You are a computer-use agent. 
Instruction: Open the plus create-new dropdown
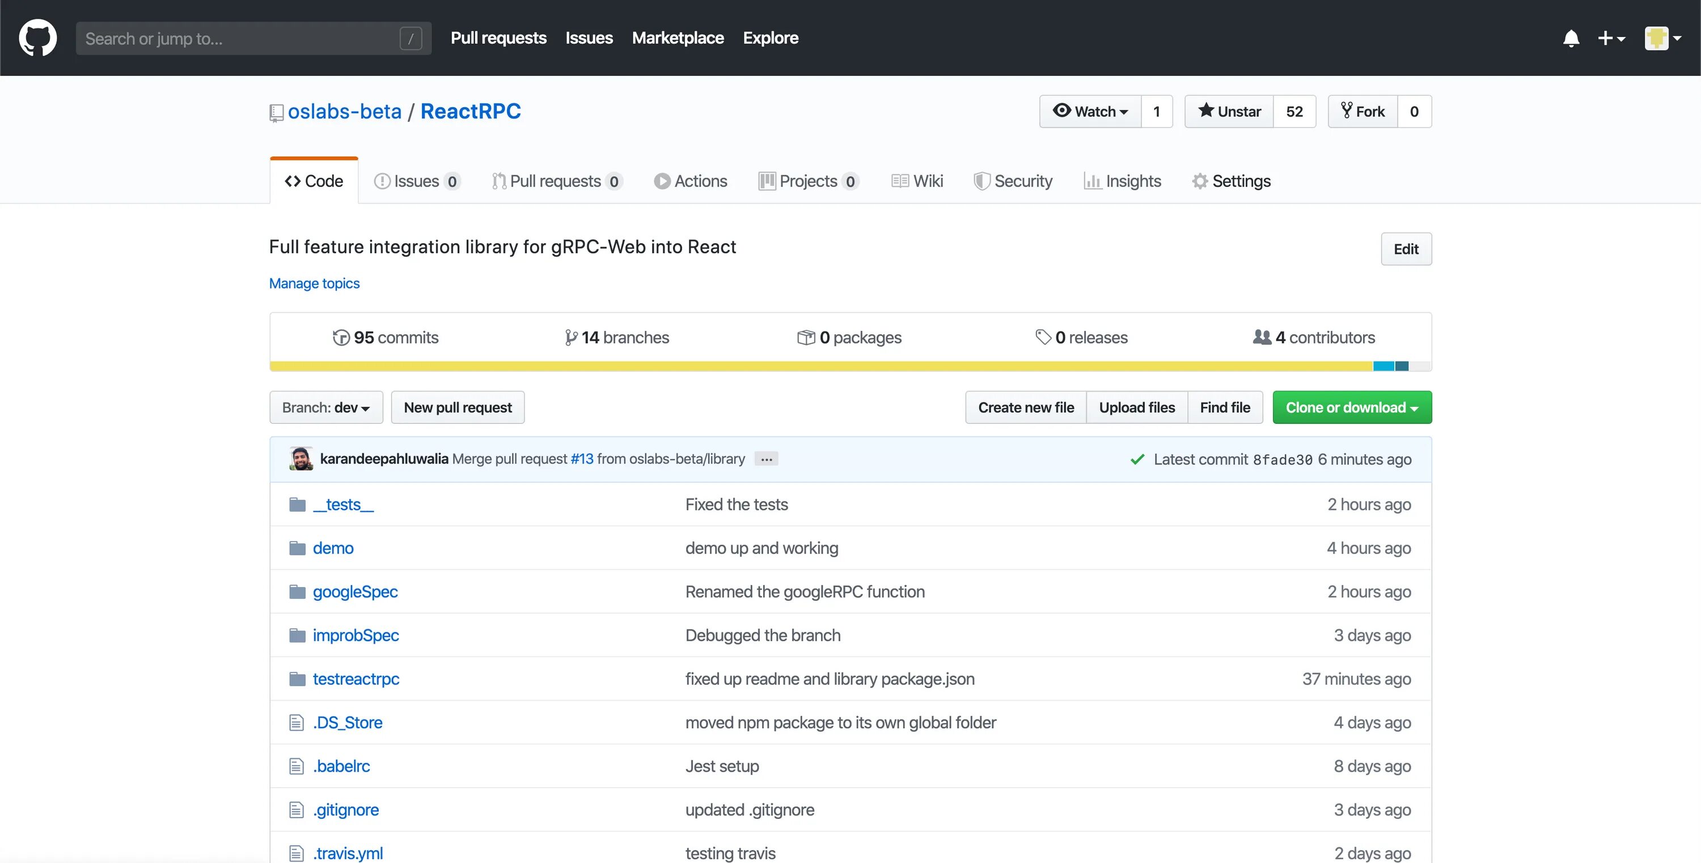point(1610,39)
